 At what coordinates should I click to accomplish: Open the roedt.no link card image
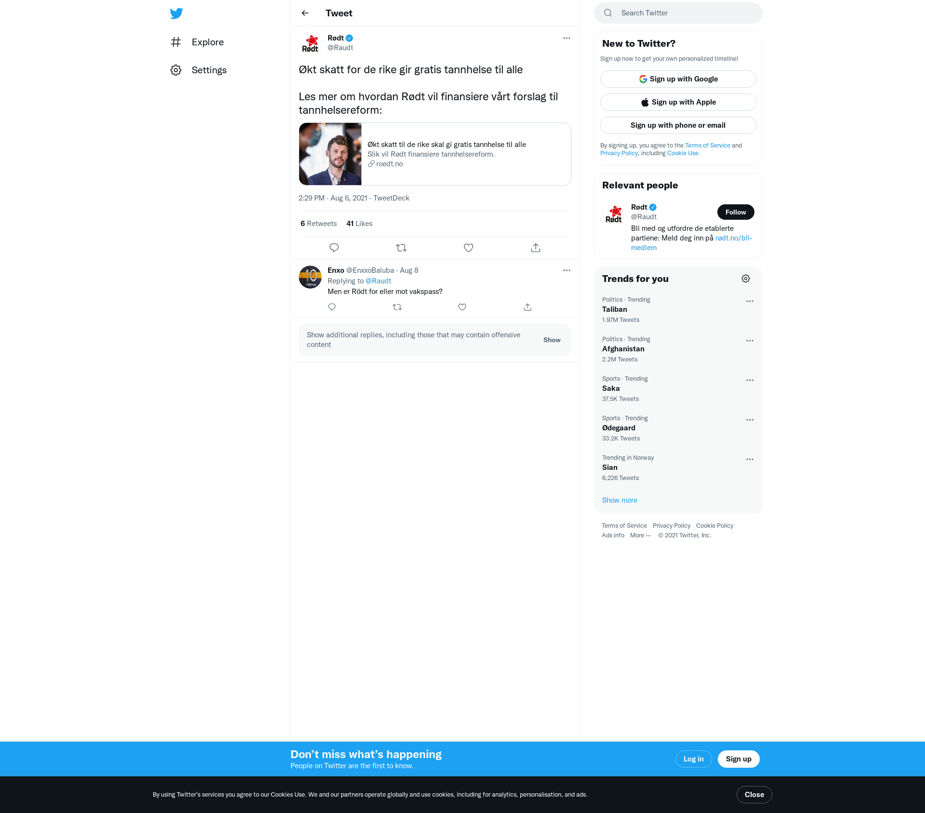(330, 154)
